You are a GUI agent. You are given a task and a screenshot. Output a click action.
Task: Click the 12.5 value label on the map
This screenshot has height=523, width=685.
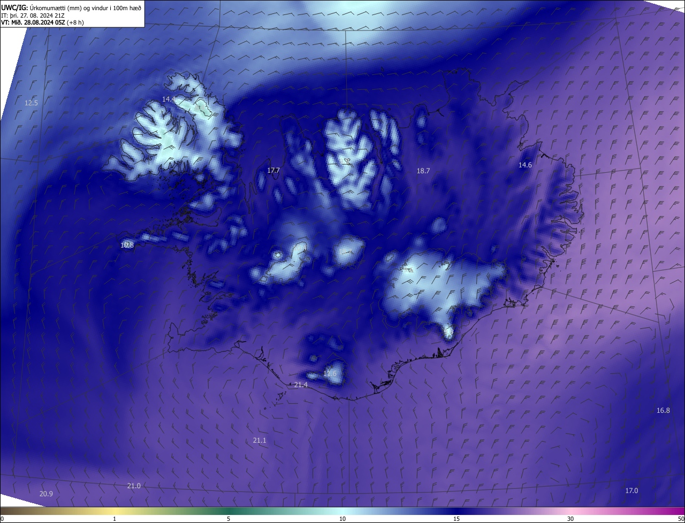32,103
